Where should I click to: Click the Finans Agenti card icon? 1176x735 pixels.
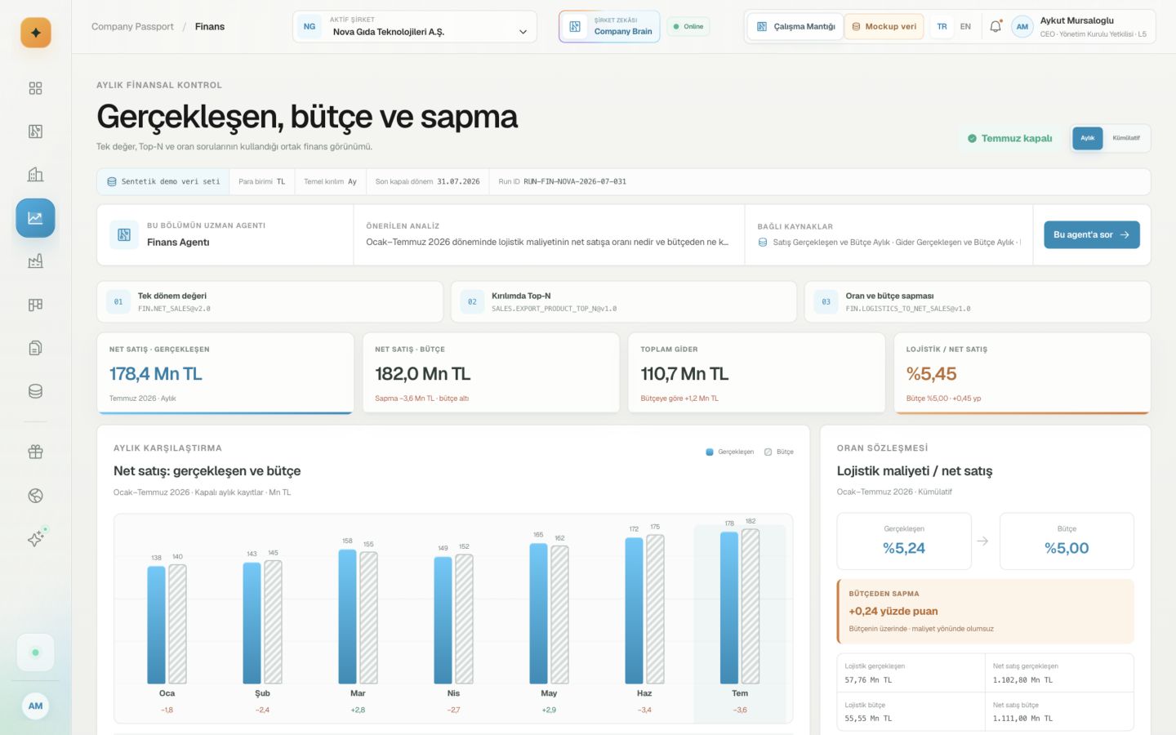coord(124,235)
